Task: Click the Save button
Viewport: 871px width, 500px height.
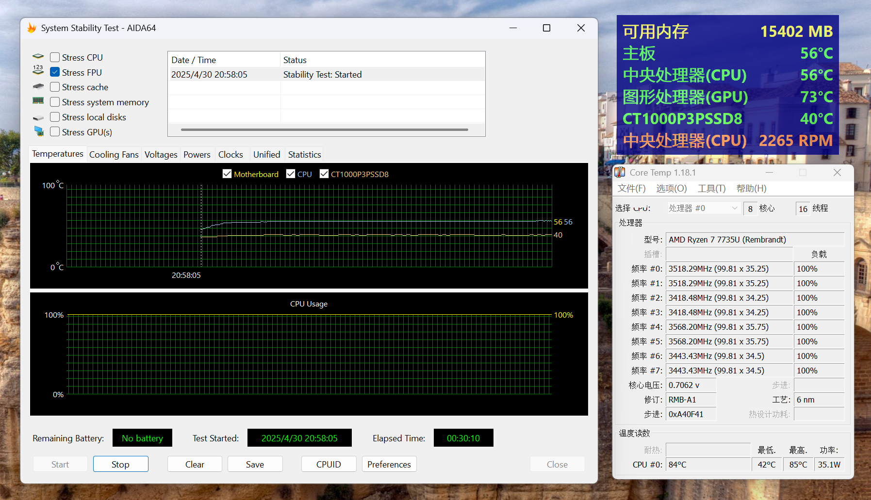Action: (x=255, y=464)
